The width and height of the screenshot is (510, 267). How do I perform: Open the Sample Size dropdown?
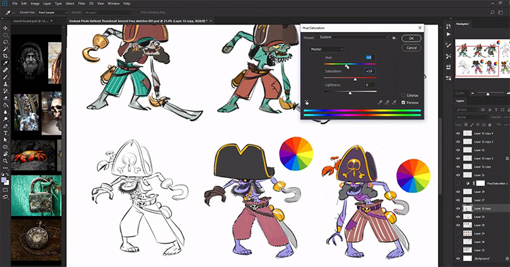coord(52,12)
